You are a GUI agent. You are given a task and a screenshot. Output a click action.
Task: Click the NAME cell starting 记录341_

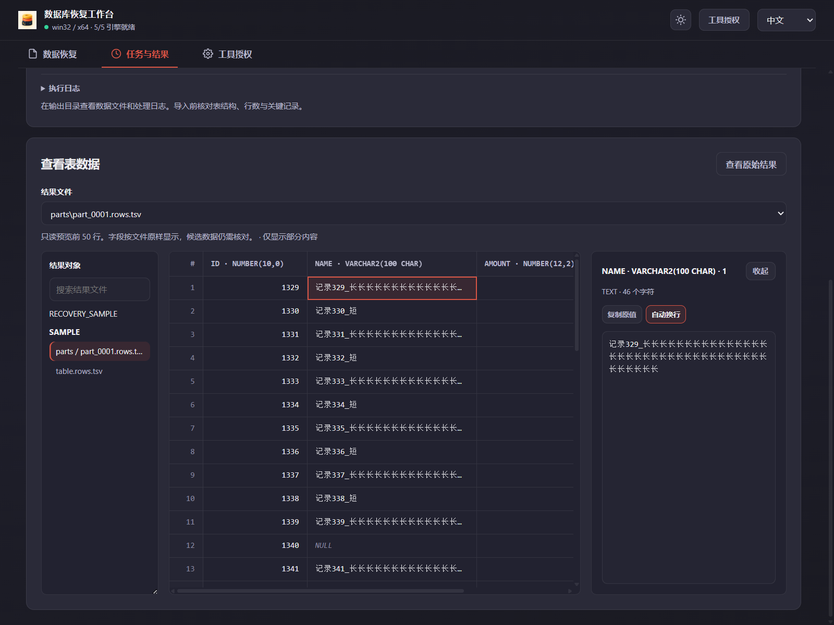(392, 569)
